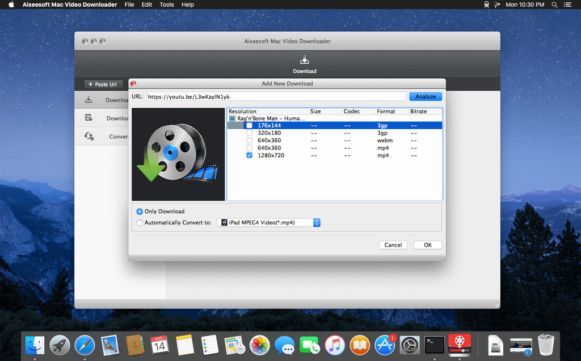Click the Download toolbar icon
581x361 pixels.
305,63
